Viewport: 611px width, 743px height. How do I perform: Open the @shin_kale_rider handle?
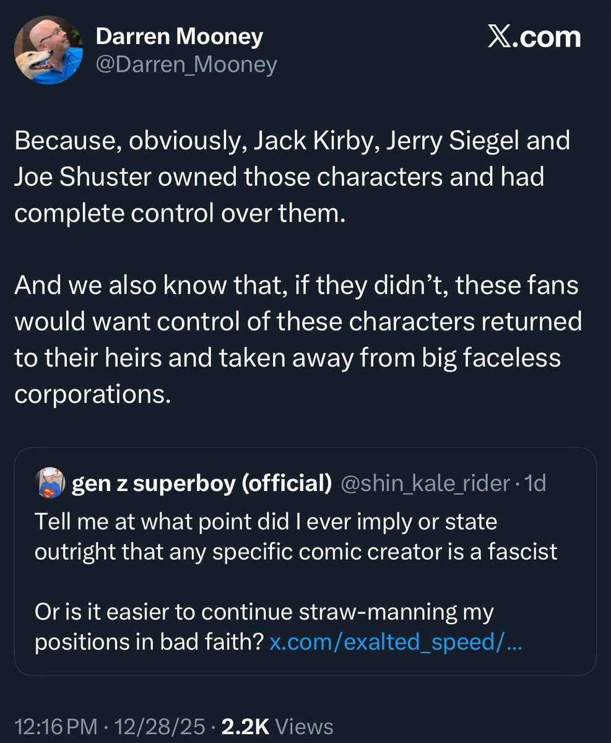pos(426,484)
